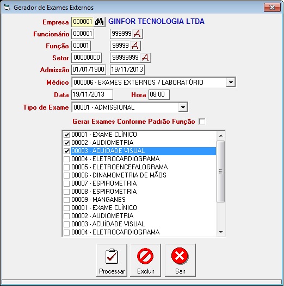This screenshot has height=286, width=284.
Task: Enable Gerar Exames Conforme Padrão Função checkbox
Action: (202, 122)
